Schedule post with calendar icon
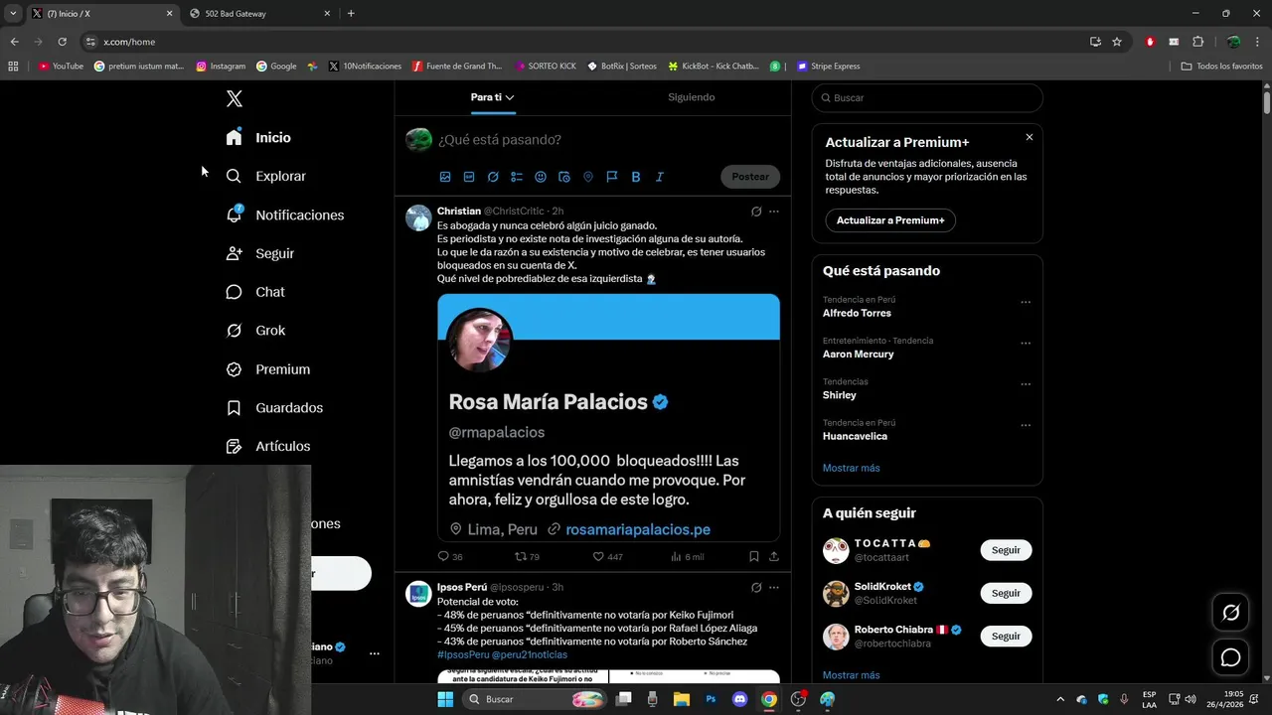 coord(564,177)
